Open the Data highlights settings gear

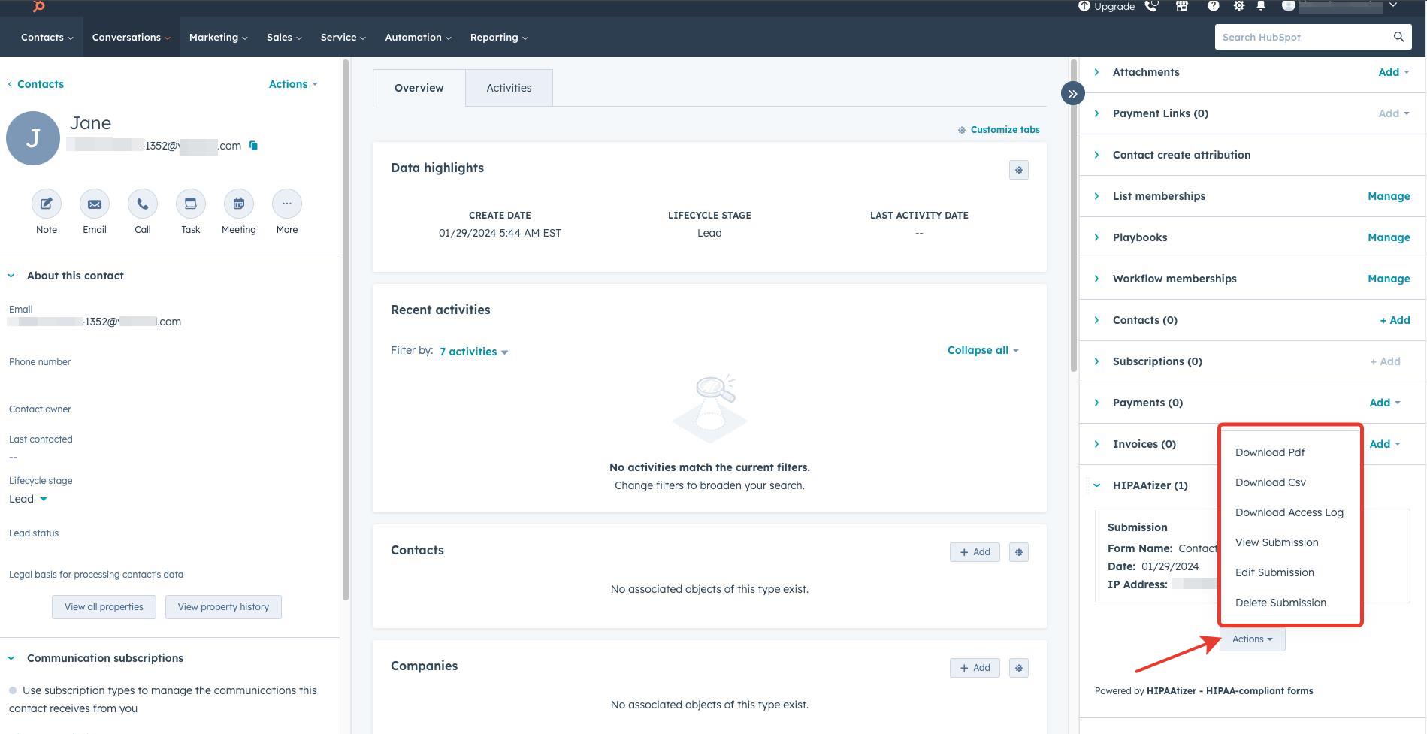1018,170
